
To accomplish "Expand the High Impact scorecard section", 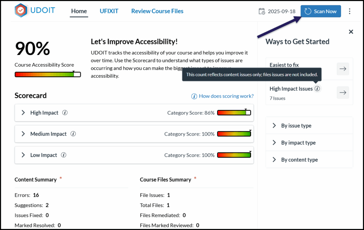I will click(22, 113).
